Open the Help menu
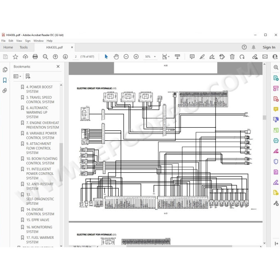The width and height of the screenshot is (280, 280). pyautogui.click(x=50, y=41)
